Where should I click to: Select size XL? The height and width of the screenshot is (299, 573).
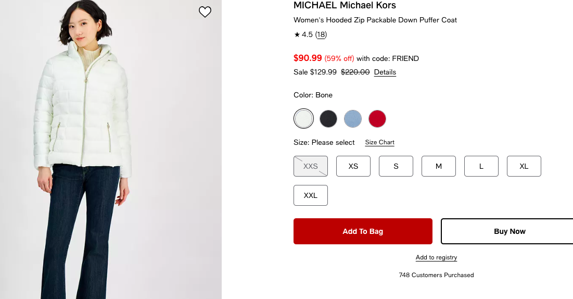point(524,166)
